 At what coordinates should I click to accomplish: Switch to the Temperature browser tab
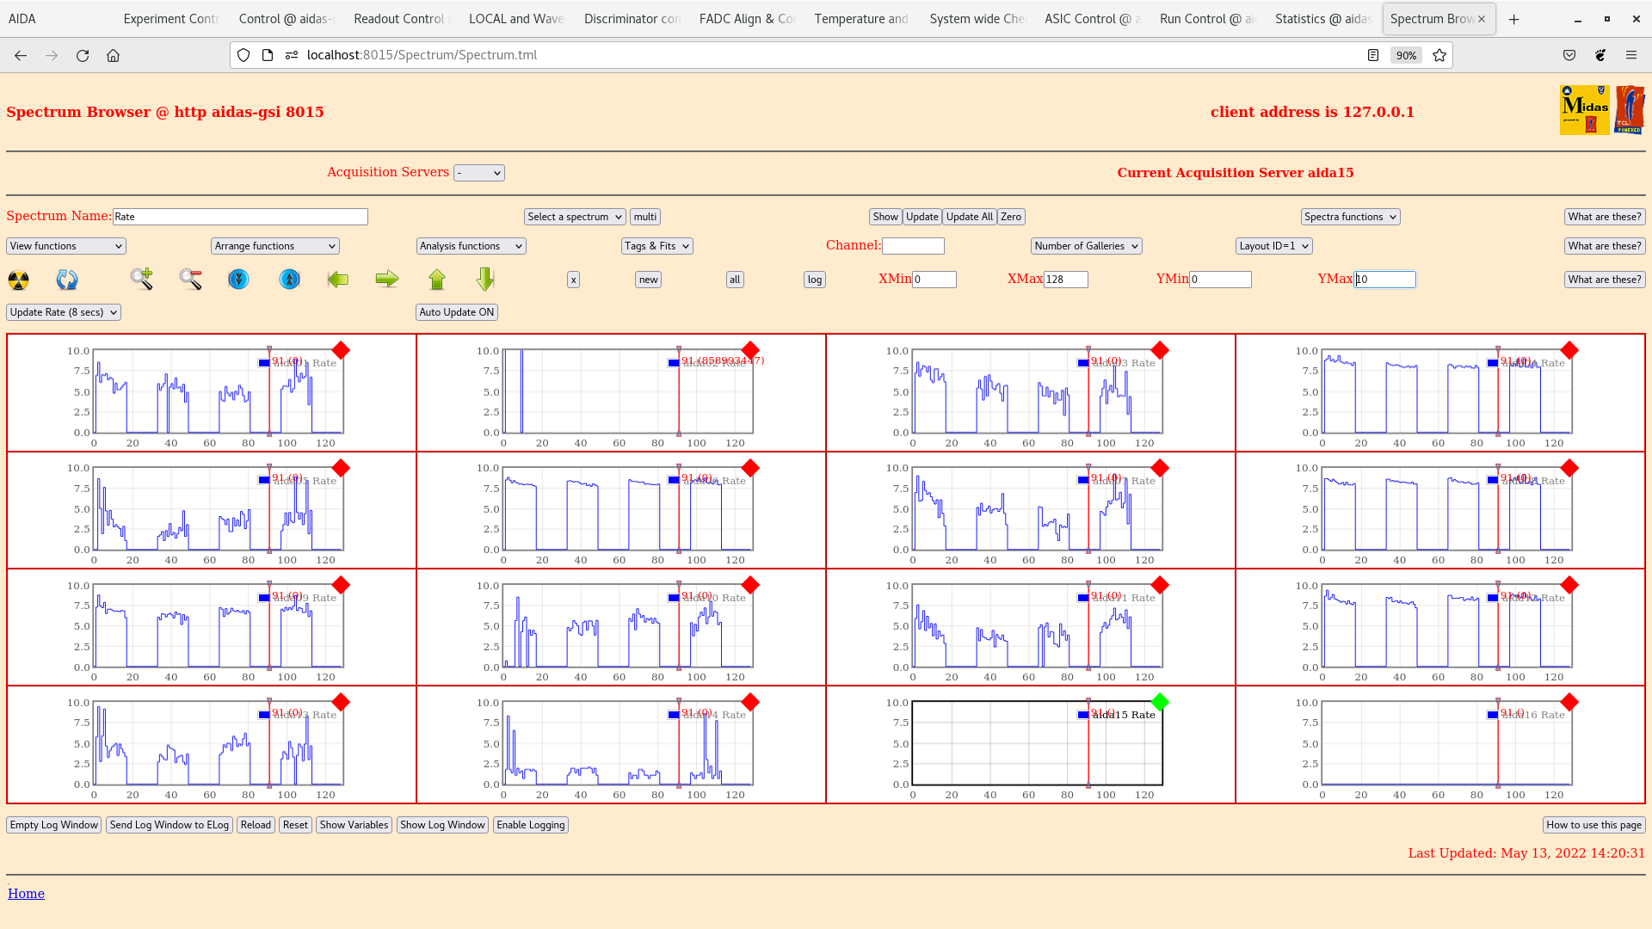(860, 19)
